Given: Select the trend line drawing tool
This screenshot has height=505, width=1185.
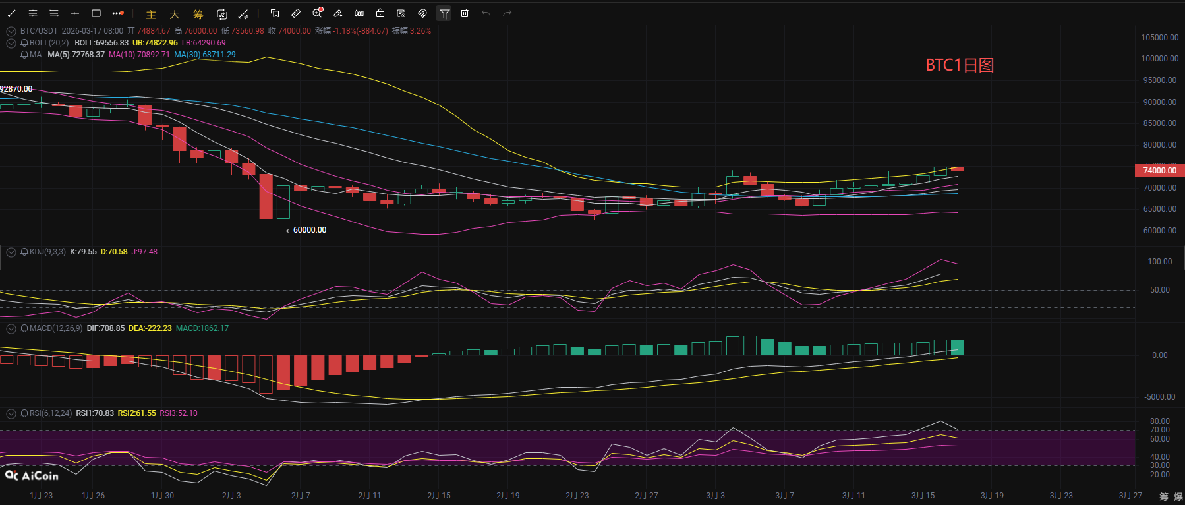Looking at the screenshot, I should tap(12, 13).
